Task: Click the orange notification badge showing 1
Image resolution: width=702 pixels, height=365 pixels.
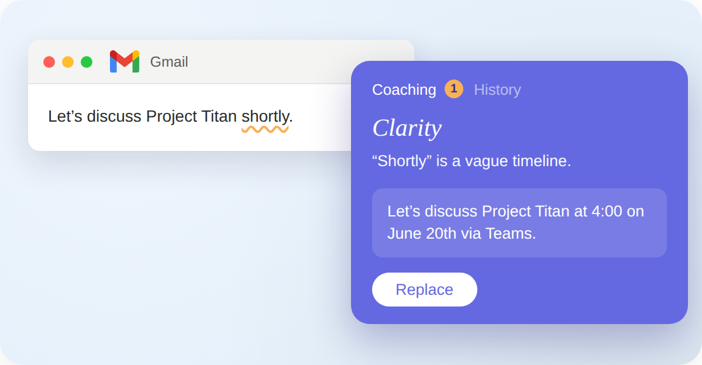Action: pos(454,89)
